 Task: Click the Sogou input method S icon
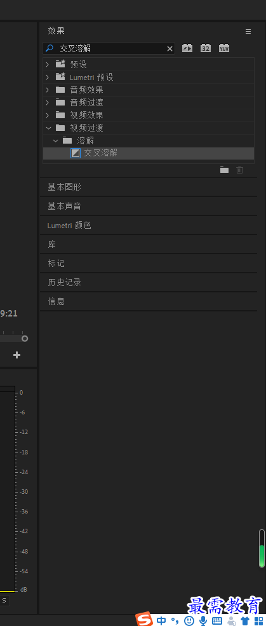143,620
